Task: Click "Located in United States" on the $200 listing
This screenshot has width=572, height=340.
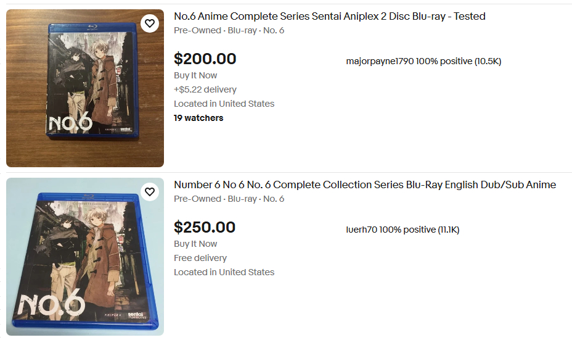Action: (x=224, y=104)
